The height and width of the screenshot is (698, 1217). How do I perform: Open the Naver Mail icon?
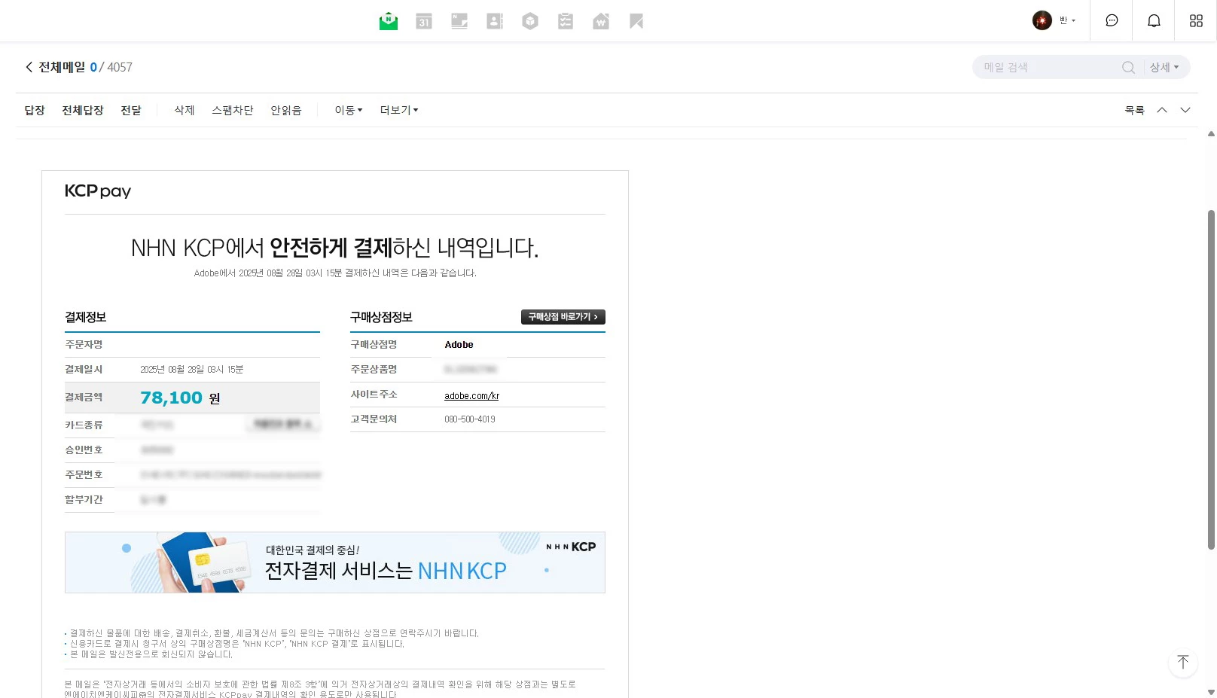(389, 21)
